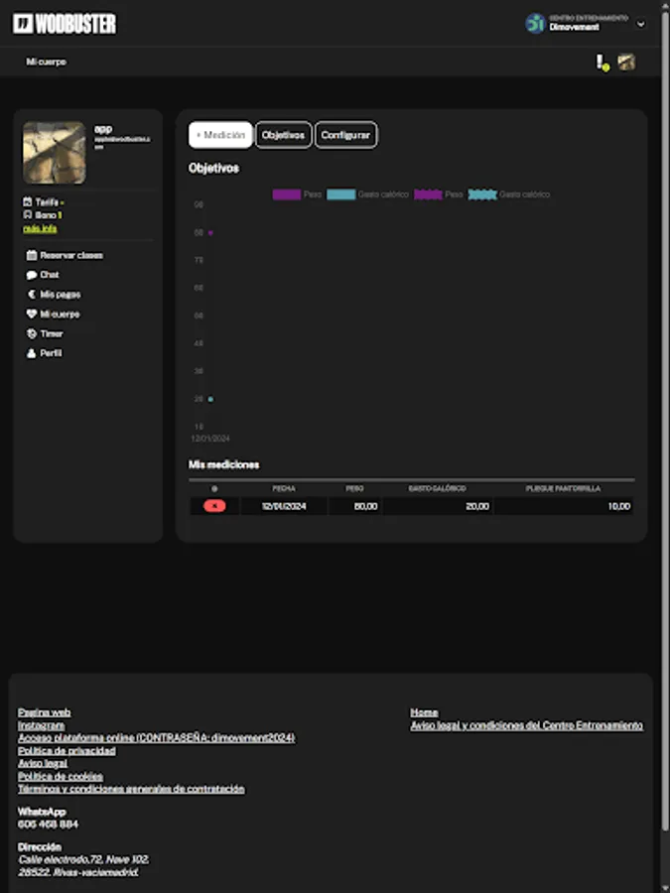Screen dimensions: 670x893
Task: Click the 80,00 weight cell
Action: coord(354,506)
